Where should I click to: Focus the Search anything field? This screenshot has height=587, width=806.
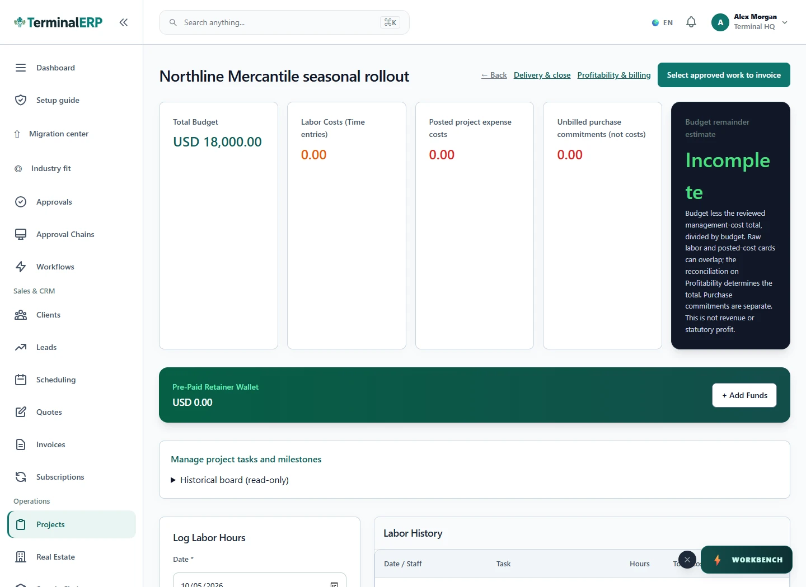[284, 22]
